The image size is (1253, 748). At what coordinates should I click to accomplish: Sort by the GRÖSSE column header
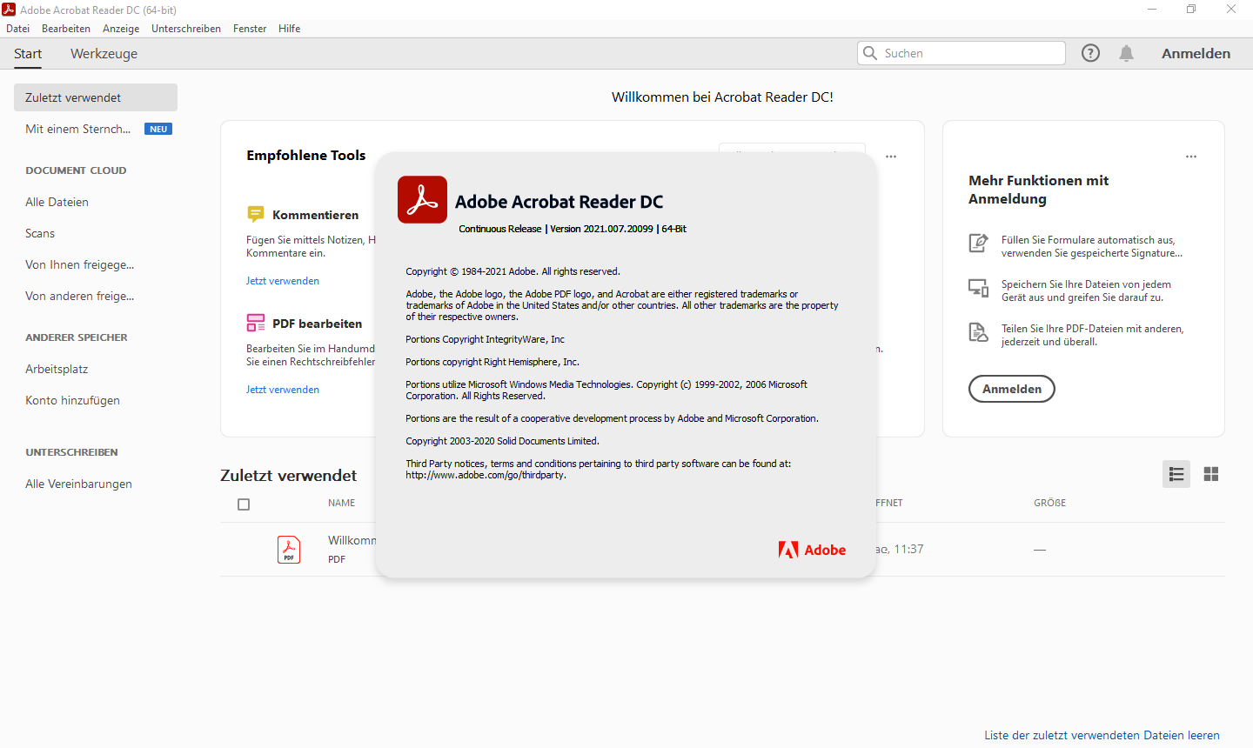click(1049, 503)
